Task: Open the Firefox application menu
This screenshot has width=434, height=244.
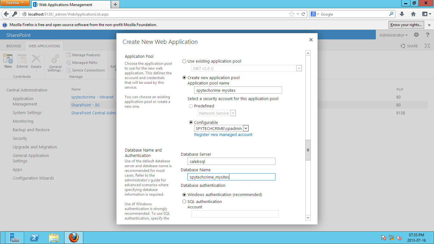Action: click(x=15, y=3)
